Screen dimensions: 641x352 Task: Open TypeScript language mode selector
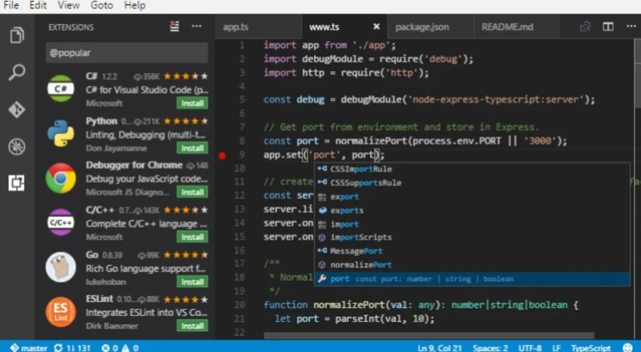pos(590,348)
